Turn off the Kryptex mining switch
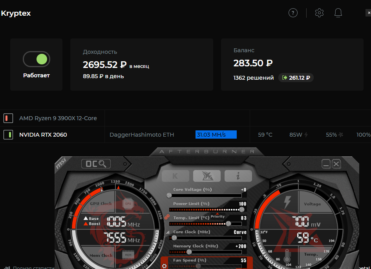 [37, 59]
